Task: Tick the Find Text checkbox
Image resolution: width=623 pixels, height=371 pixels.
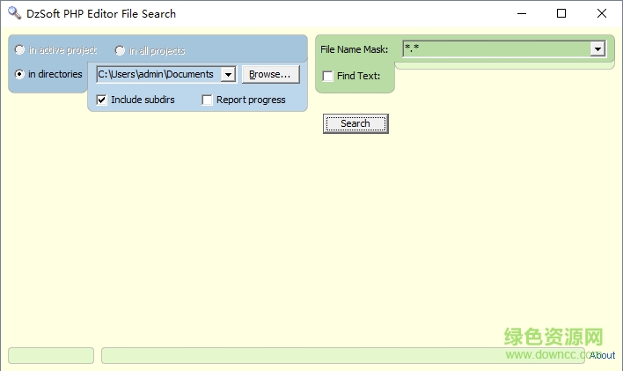Action: [x=328, y=76]
